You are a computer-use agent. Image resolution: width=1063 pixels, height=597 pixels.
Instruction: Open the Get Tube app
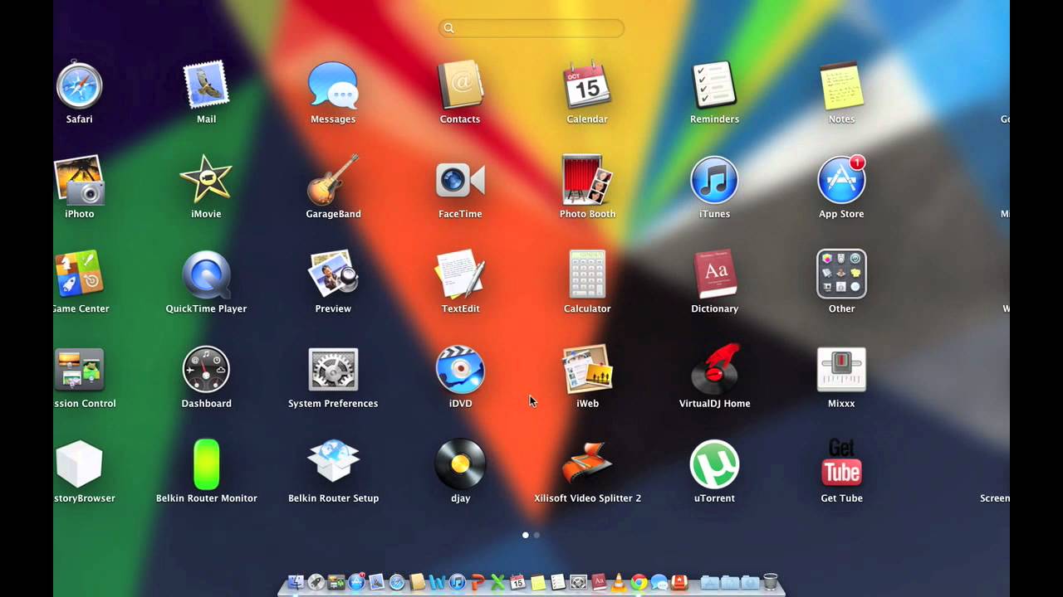click(841, 464)
